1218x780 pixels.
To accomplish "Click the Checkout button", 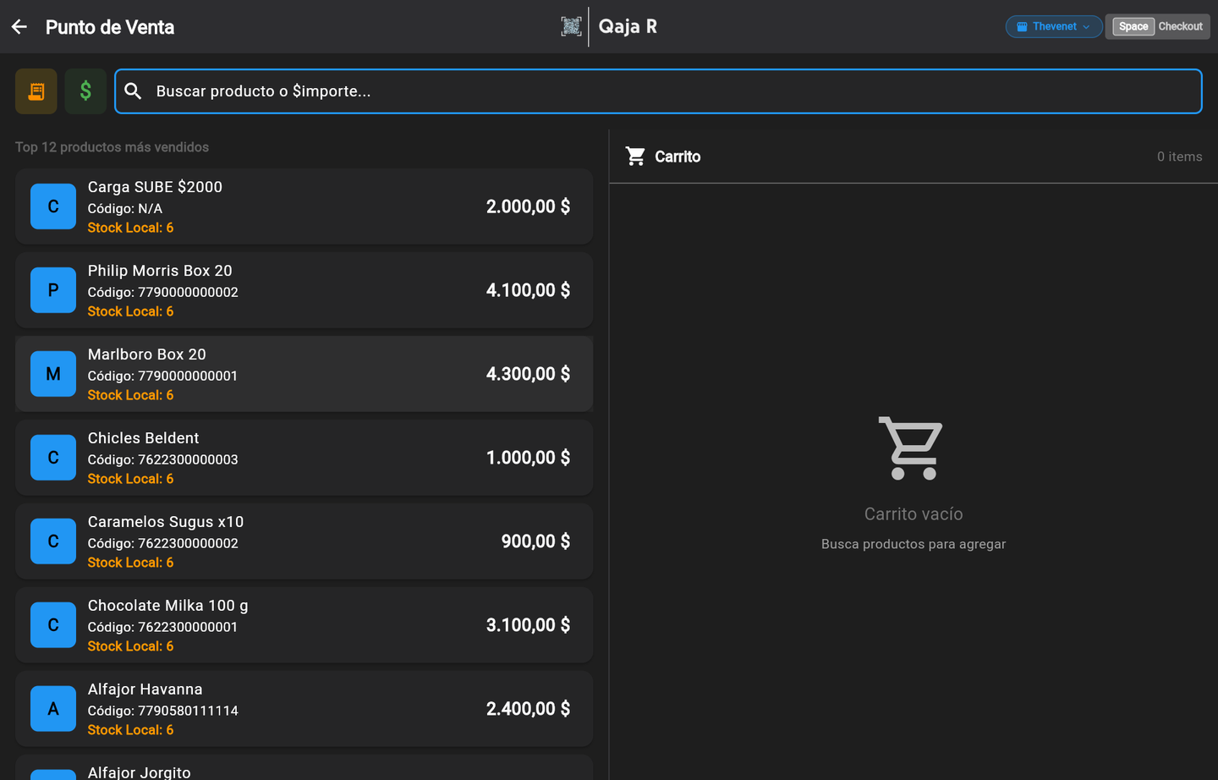I will pyautogui.click(x=1158, y=26).
